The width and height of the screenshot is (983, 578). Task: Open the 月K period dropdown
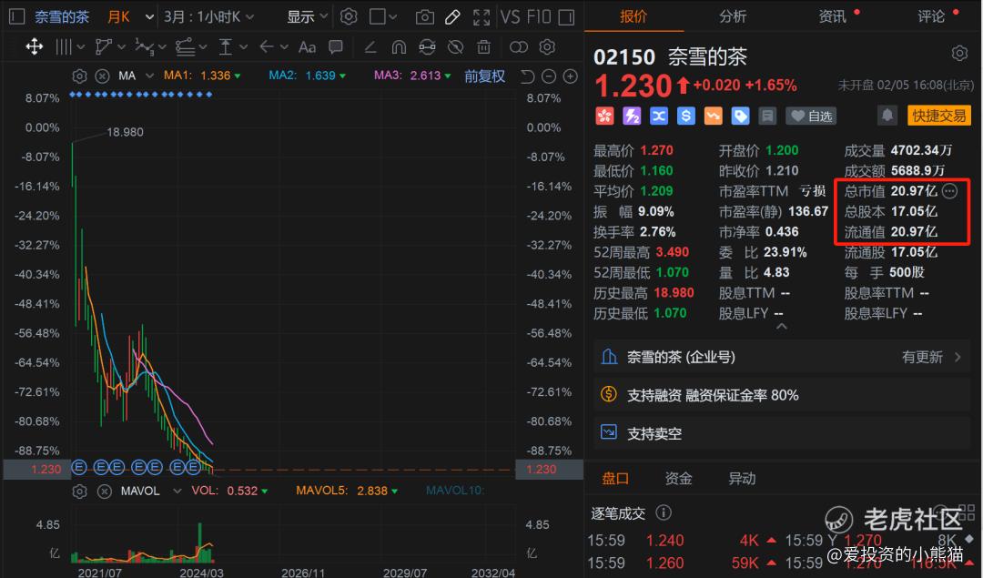pyautogui.click(x=130, y=17)
